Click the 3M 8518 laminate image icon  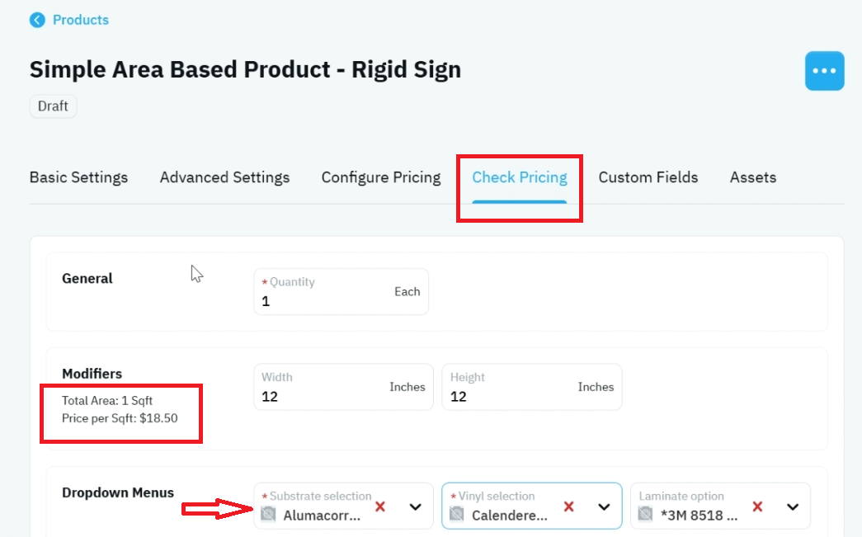coord(645,514)
